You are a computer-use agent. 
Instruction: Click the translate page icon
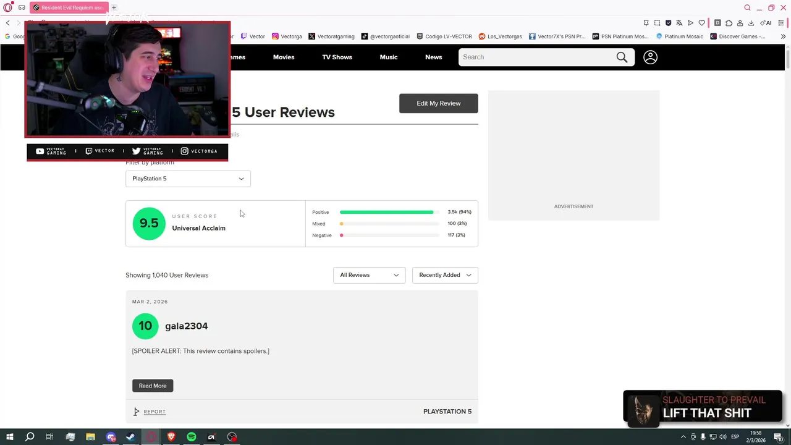[x=679, y=23]
